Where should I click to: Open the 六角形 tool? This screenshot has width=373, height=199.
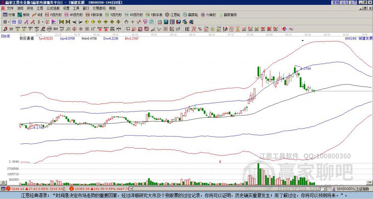pyautogui.click(x=209, y=15)
